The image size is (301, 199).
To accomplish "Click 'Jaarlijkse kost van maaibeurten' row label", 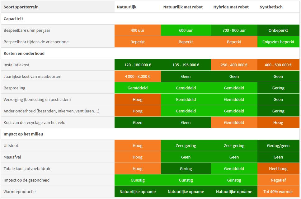I will pos(58,76).
